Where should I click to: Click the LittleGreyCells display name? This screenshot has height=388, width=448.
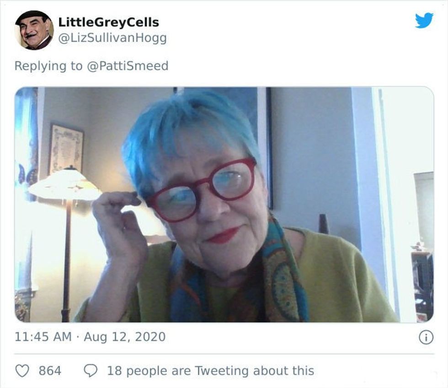(109, 22)
